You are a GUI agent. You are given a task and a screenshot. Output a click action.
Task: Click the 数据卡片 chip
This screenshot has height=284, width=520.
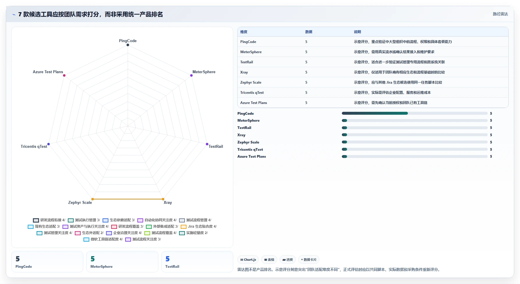(309, 260)
